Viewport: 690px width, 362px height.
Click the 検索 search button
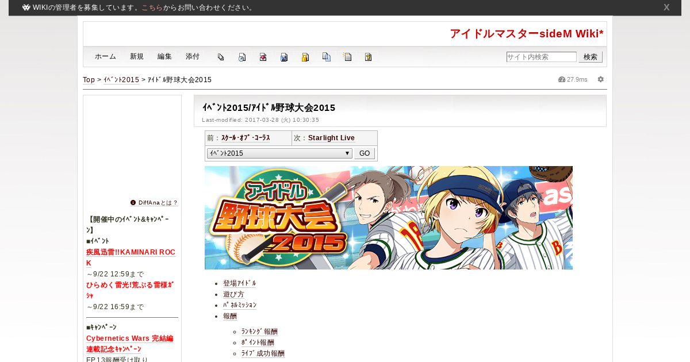tap(591, 57)
